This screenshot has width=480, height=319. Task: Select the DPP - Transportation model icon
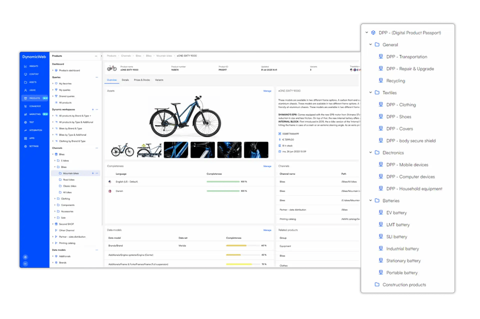click(381, 57)
